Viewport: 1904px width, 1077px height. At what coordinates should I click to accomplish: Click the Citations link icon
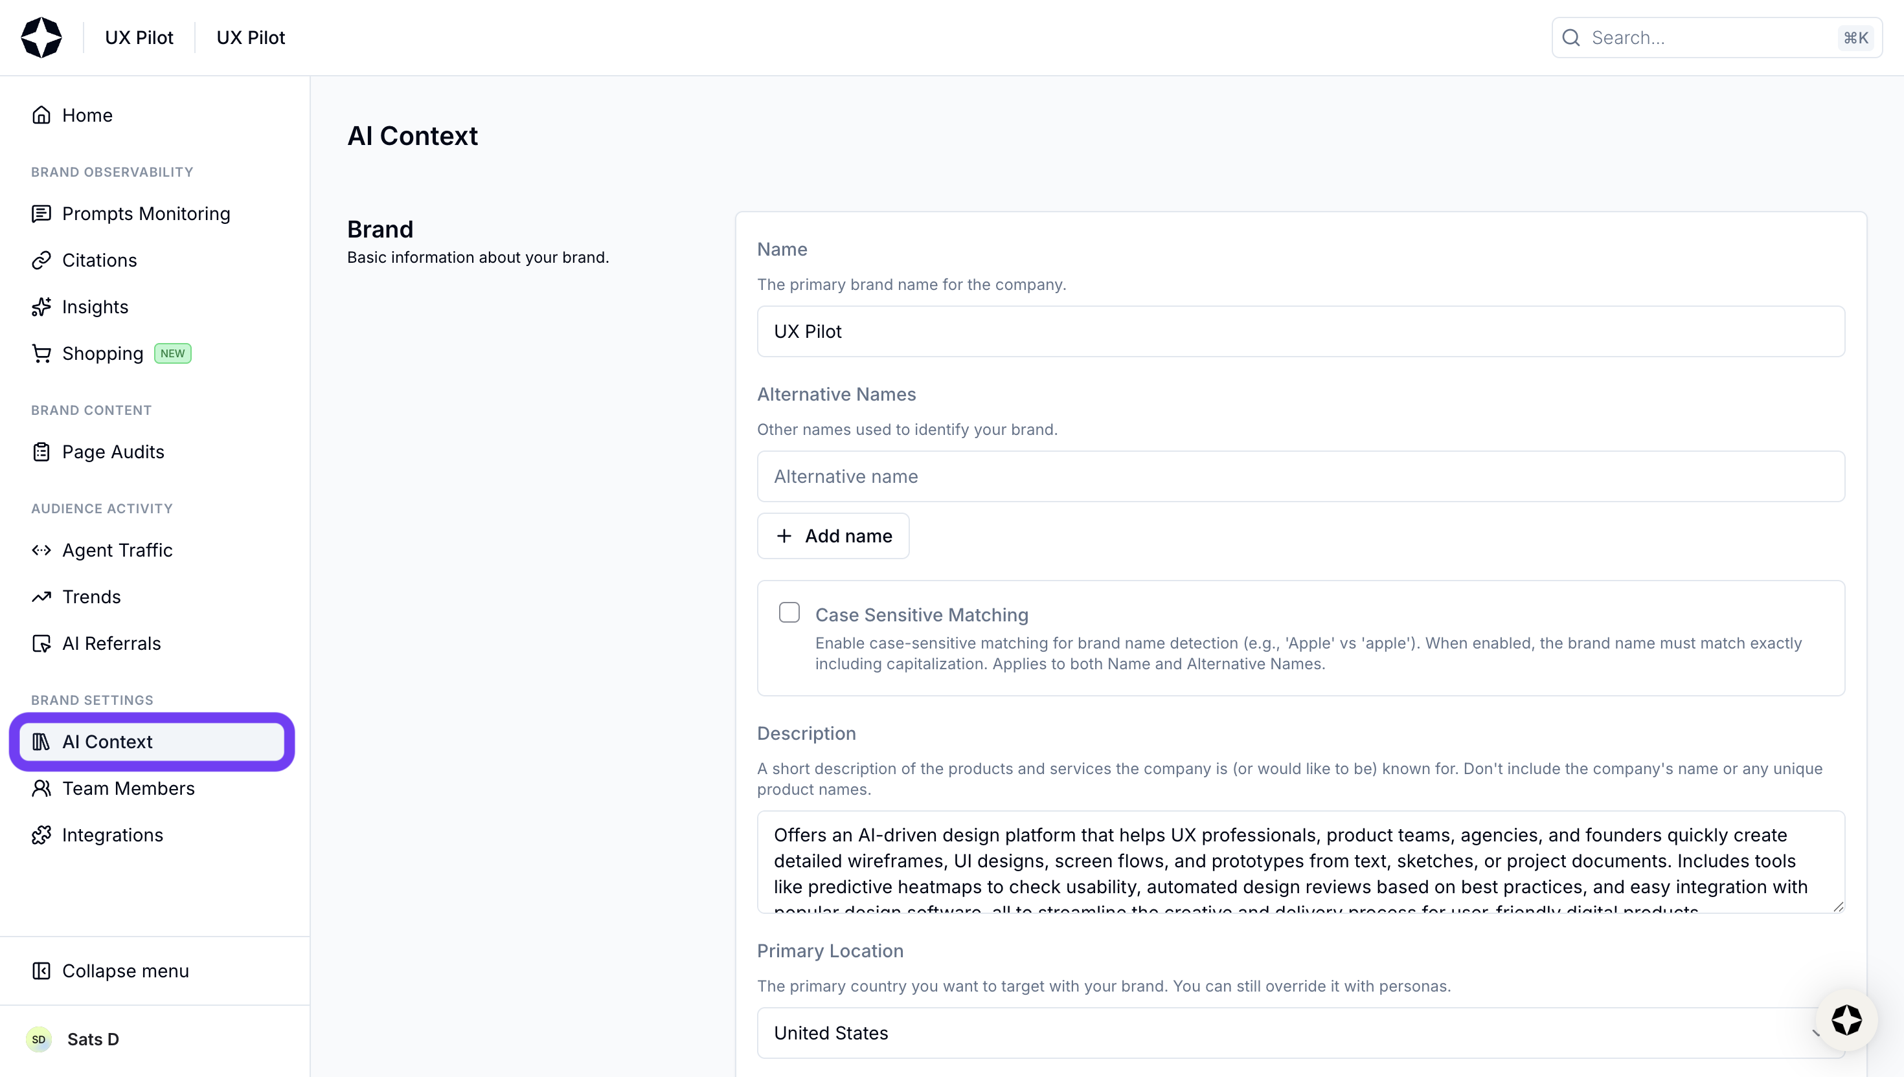(x=41, y=260)
